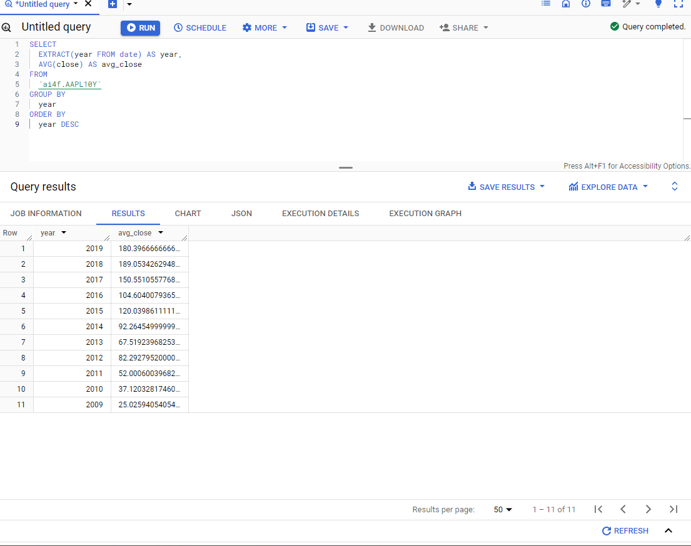Switch to Execution Details tab
This screenshot has height=546, width=691.
(320, 214)
